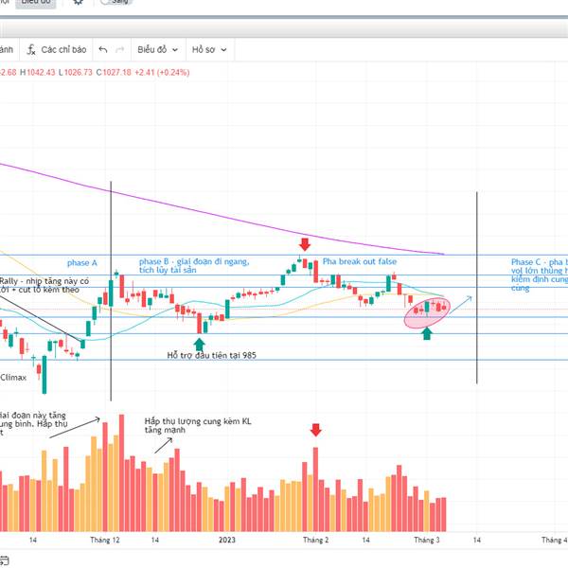Screen dimensions: 568x568
Task: Expand the Biểu đồ dropdown in the toolbar
Action: pyautogui.click(x=157, y=49)
